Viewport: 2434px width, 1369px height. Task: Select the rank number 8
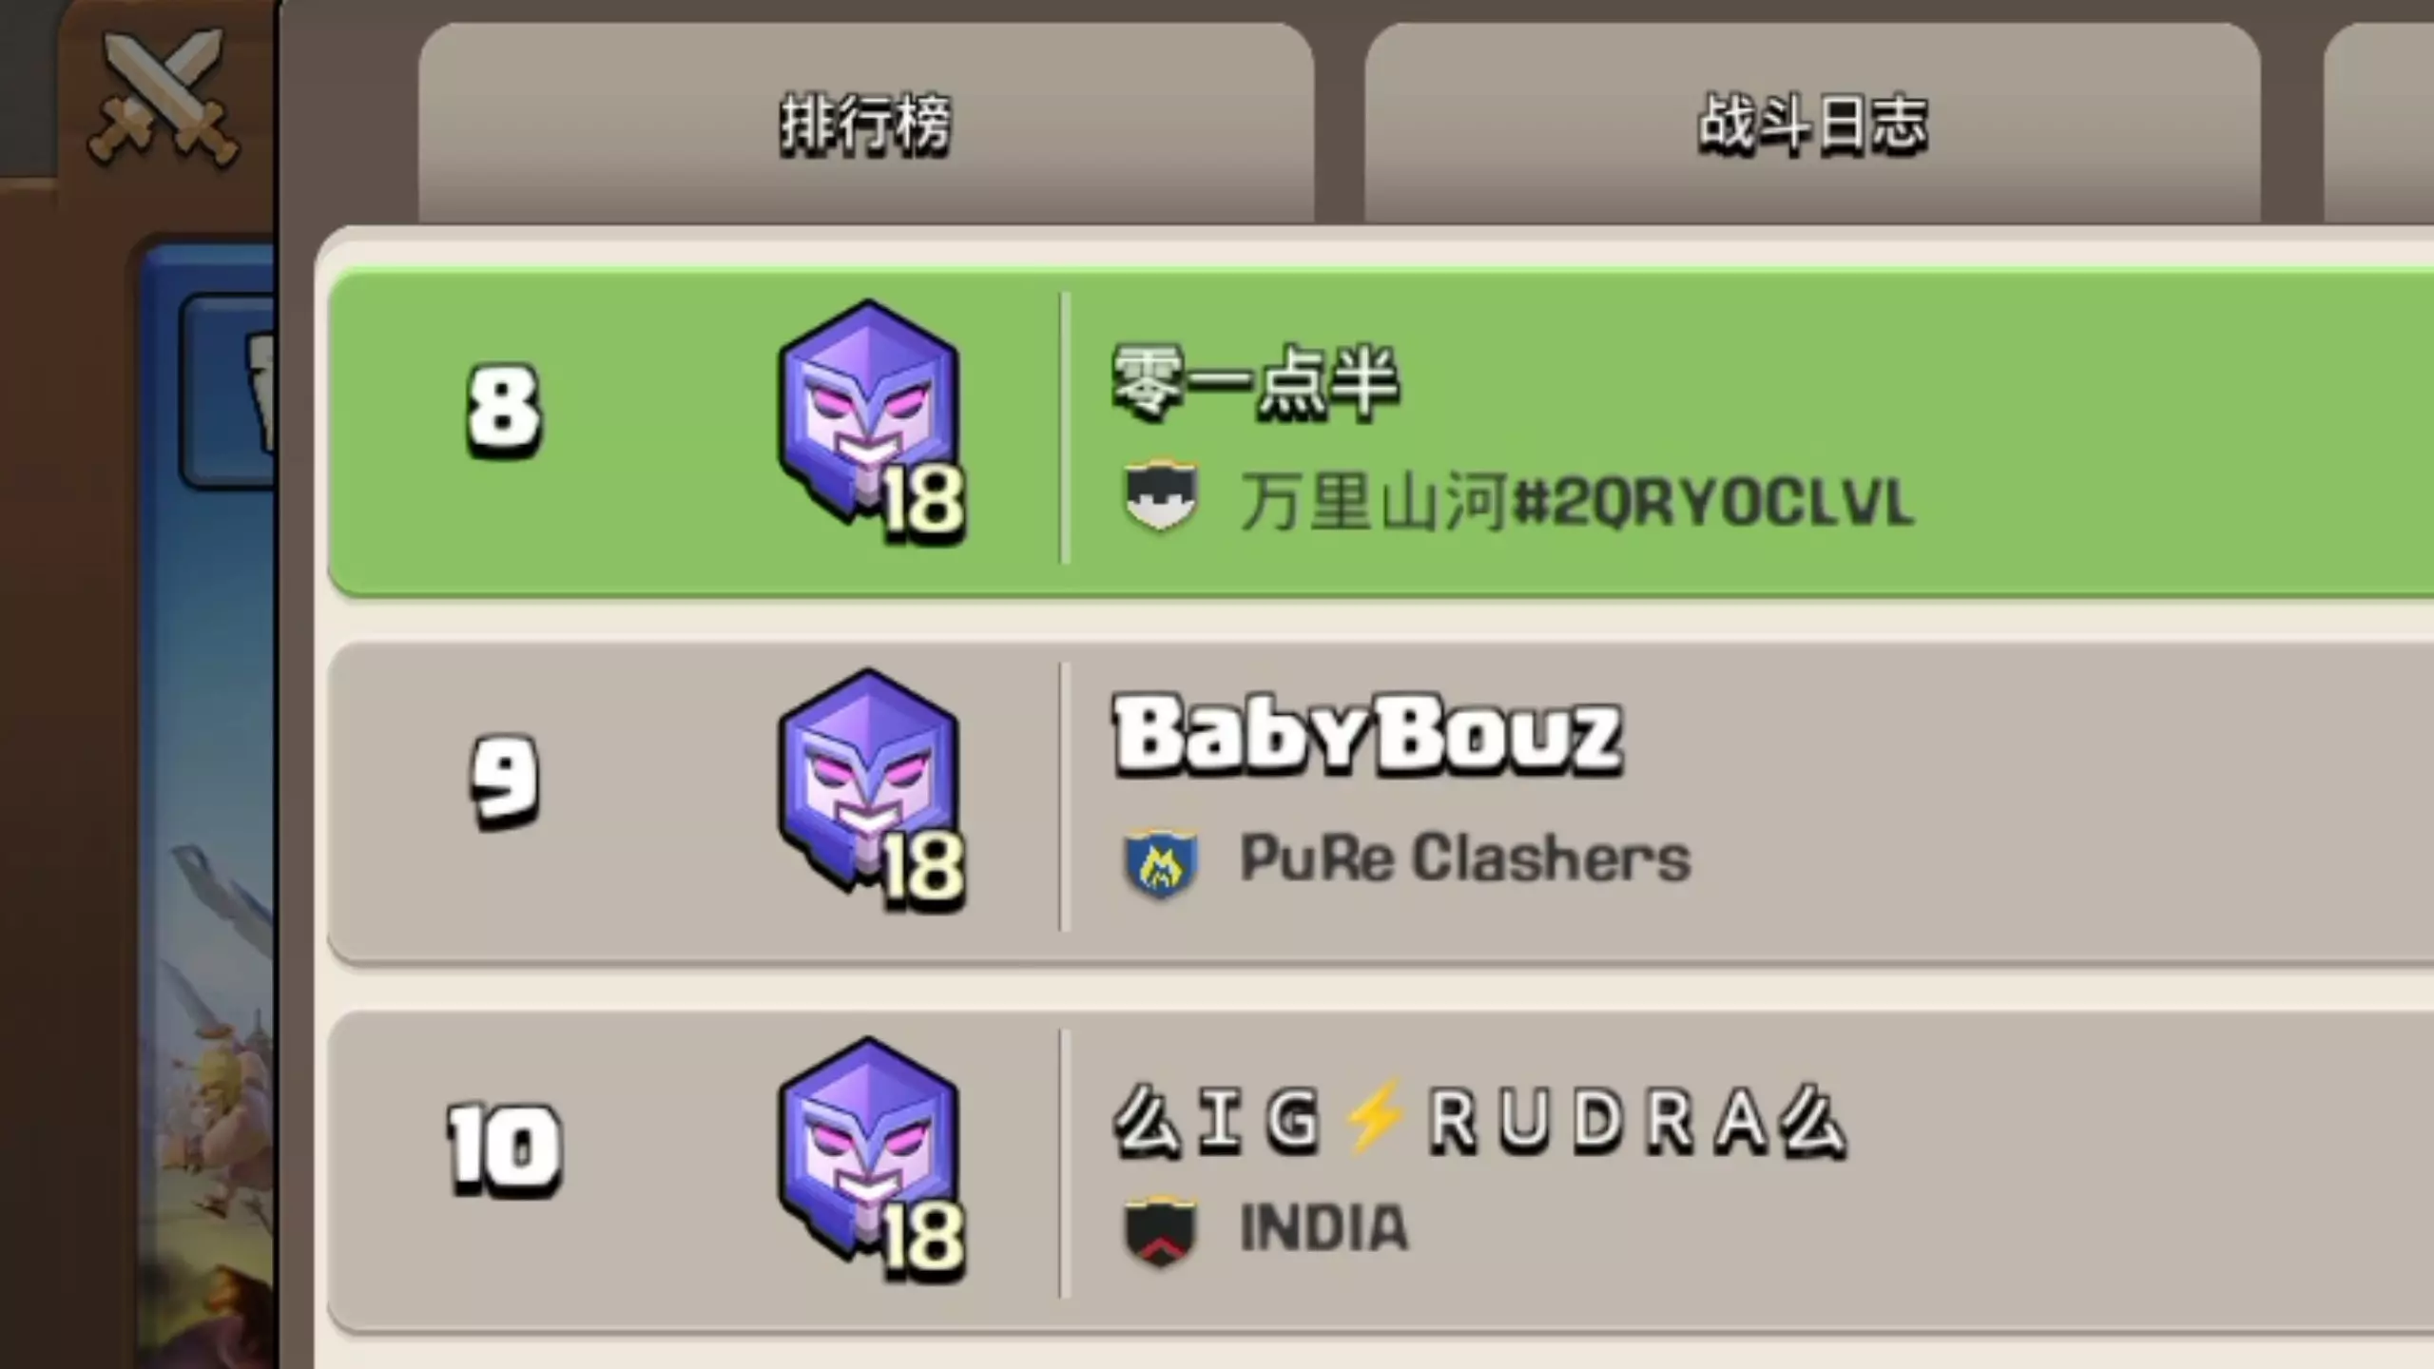pyautogui.click(x=504, y=410)
